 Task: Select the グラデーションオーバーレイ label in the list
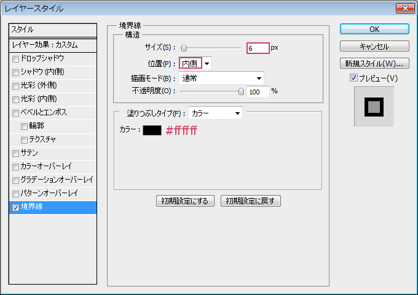[x=57, y=180]
